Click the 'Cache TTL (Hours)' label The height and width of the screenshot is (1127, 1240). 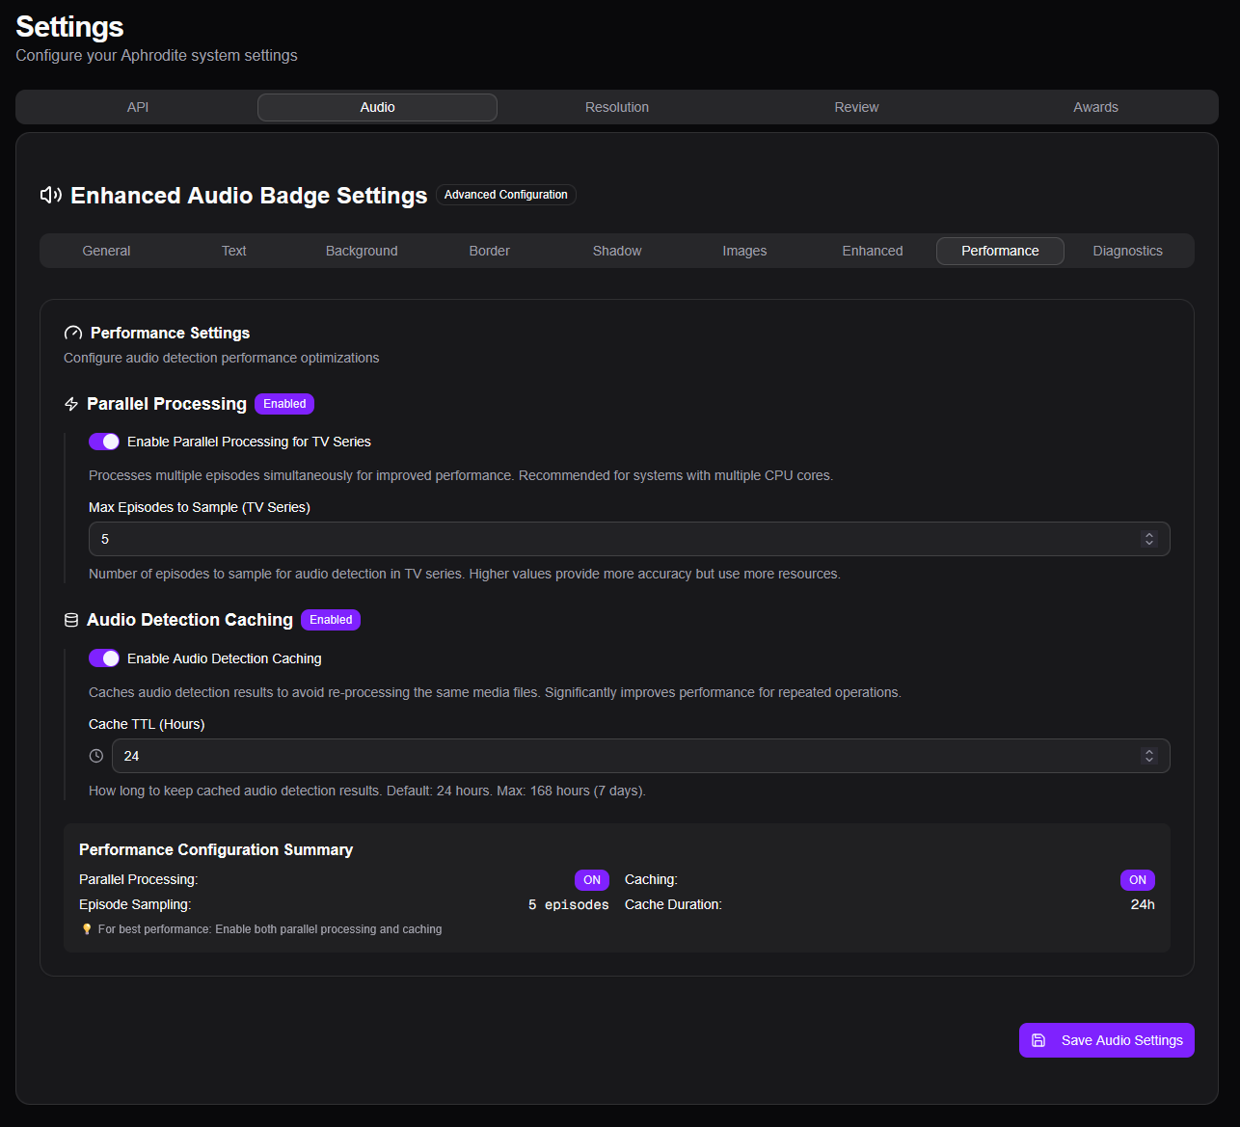(147, 724)
